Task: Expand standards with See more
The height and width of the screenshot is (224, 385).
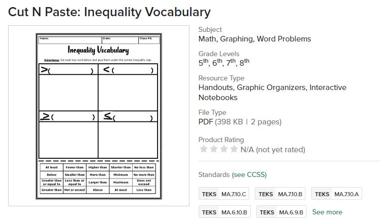Action: pos(327,212)
